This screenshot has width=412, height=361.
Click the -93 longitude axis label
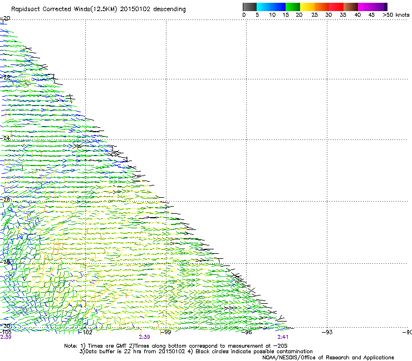(327, 333)
